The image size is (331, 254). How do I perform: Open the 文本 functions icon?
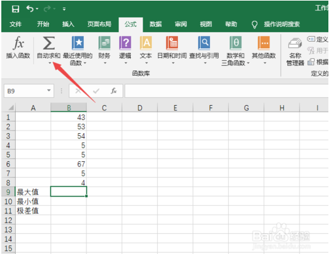coord(146,43)
